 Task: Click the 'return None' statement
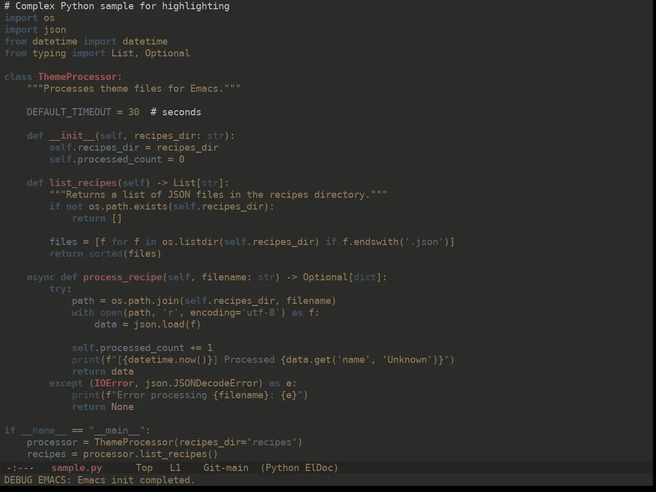click(x=102, y=407)
